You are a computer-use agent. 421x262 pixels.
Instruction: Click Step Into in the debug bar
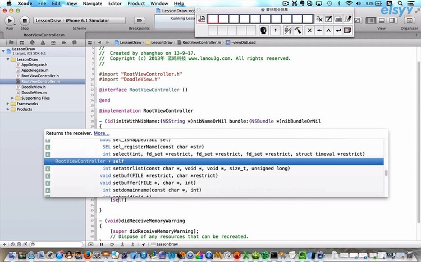click(122, 244)
